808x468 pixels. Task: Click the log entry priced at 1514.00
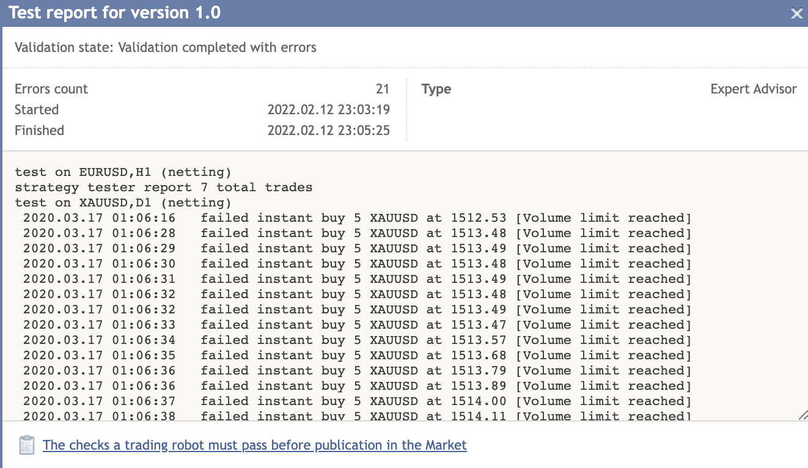click(357, 401)
